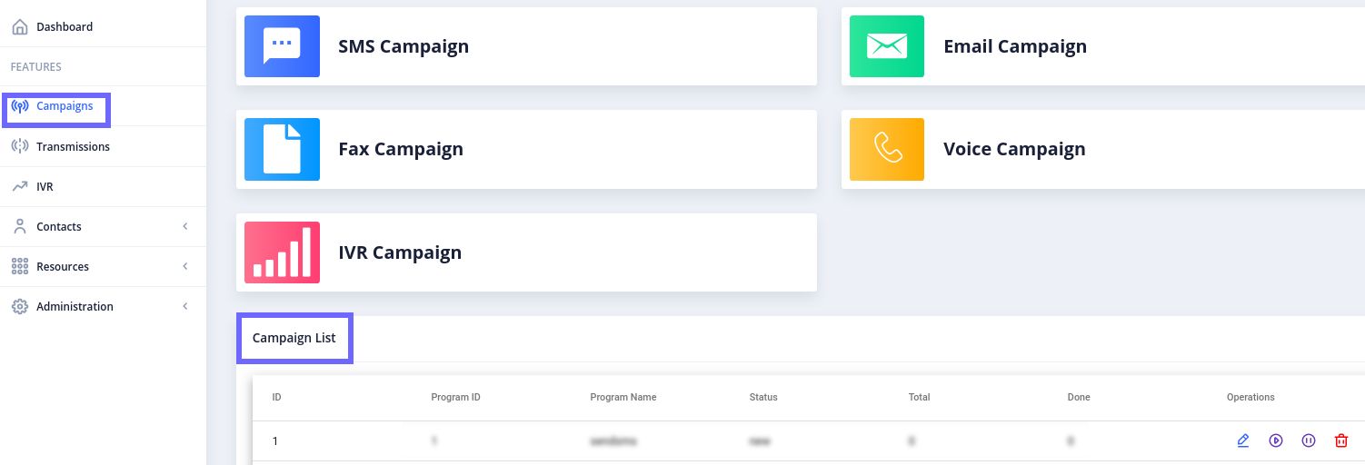Screen dimensions: 1365x465
Task: Click the Email Campaign envelope icon
Action: click(886, 46)
